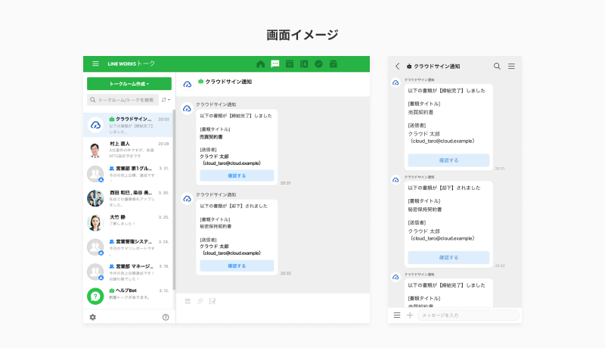Click the cloud avatar beside first mobile message
Screen dimensions: 605x348
(396, 82)
